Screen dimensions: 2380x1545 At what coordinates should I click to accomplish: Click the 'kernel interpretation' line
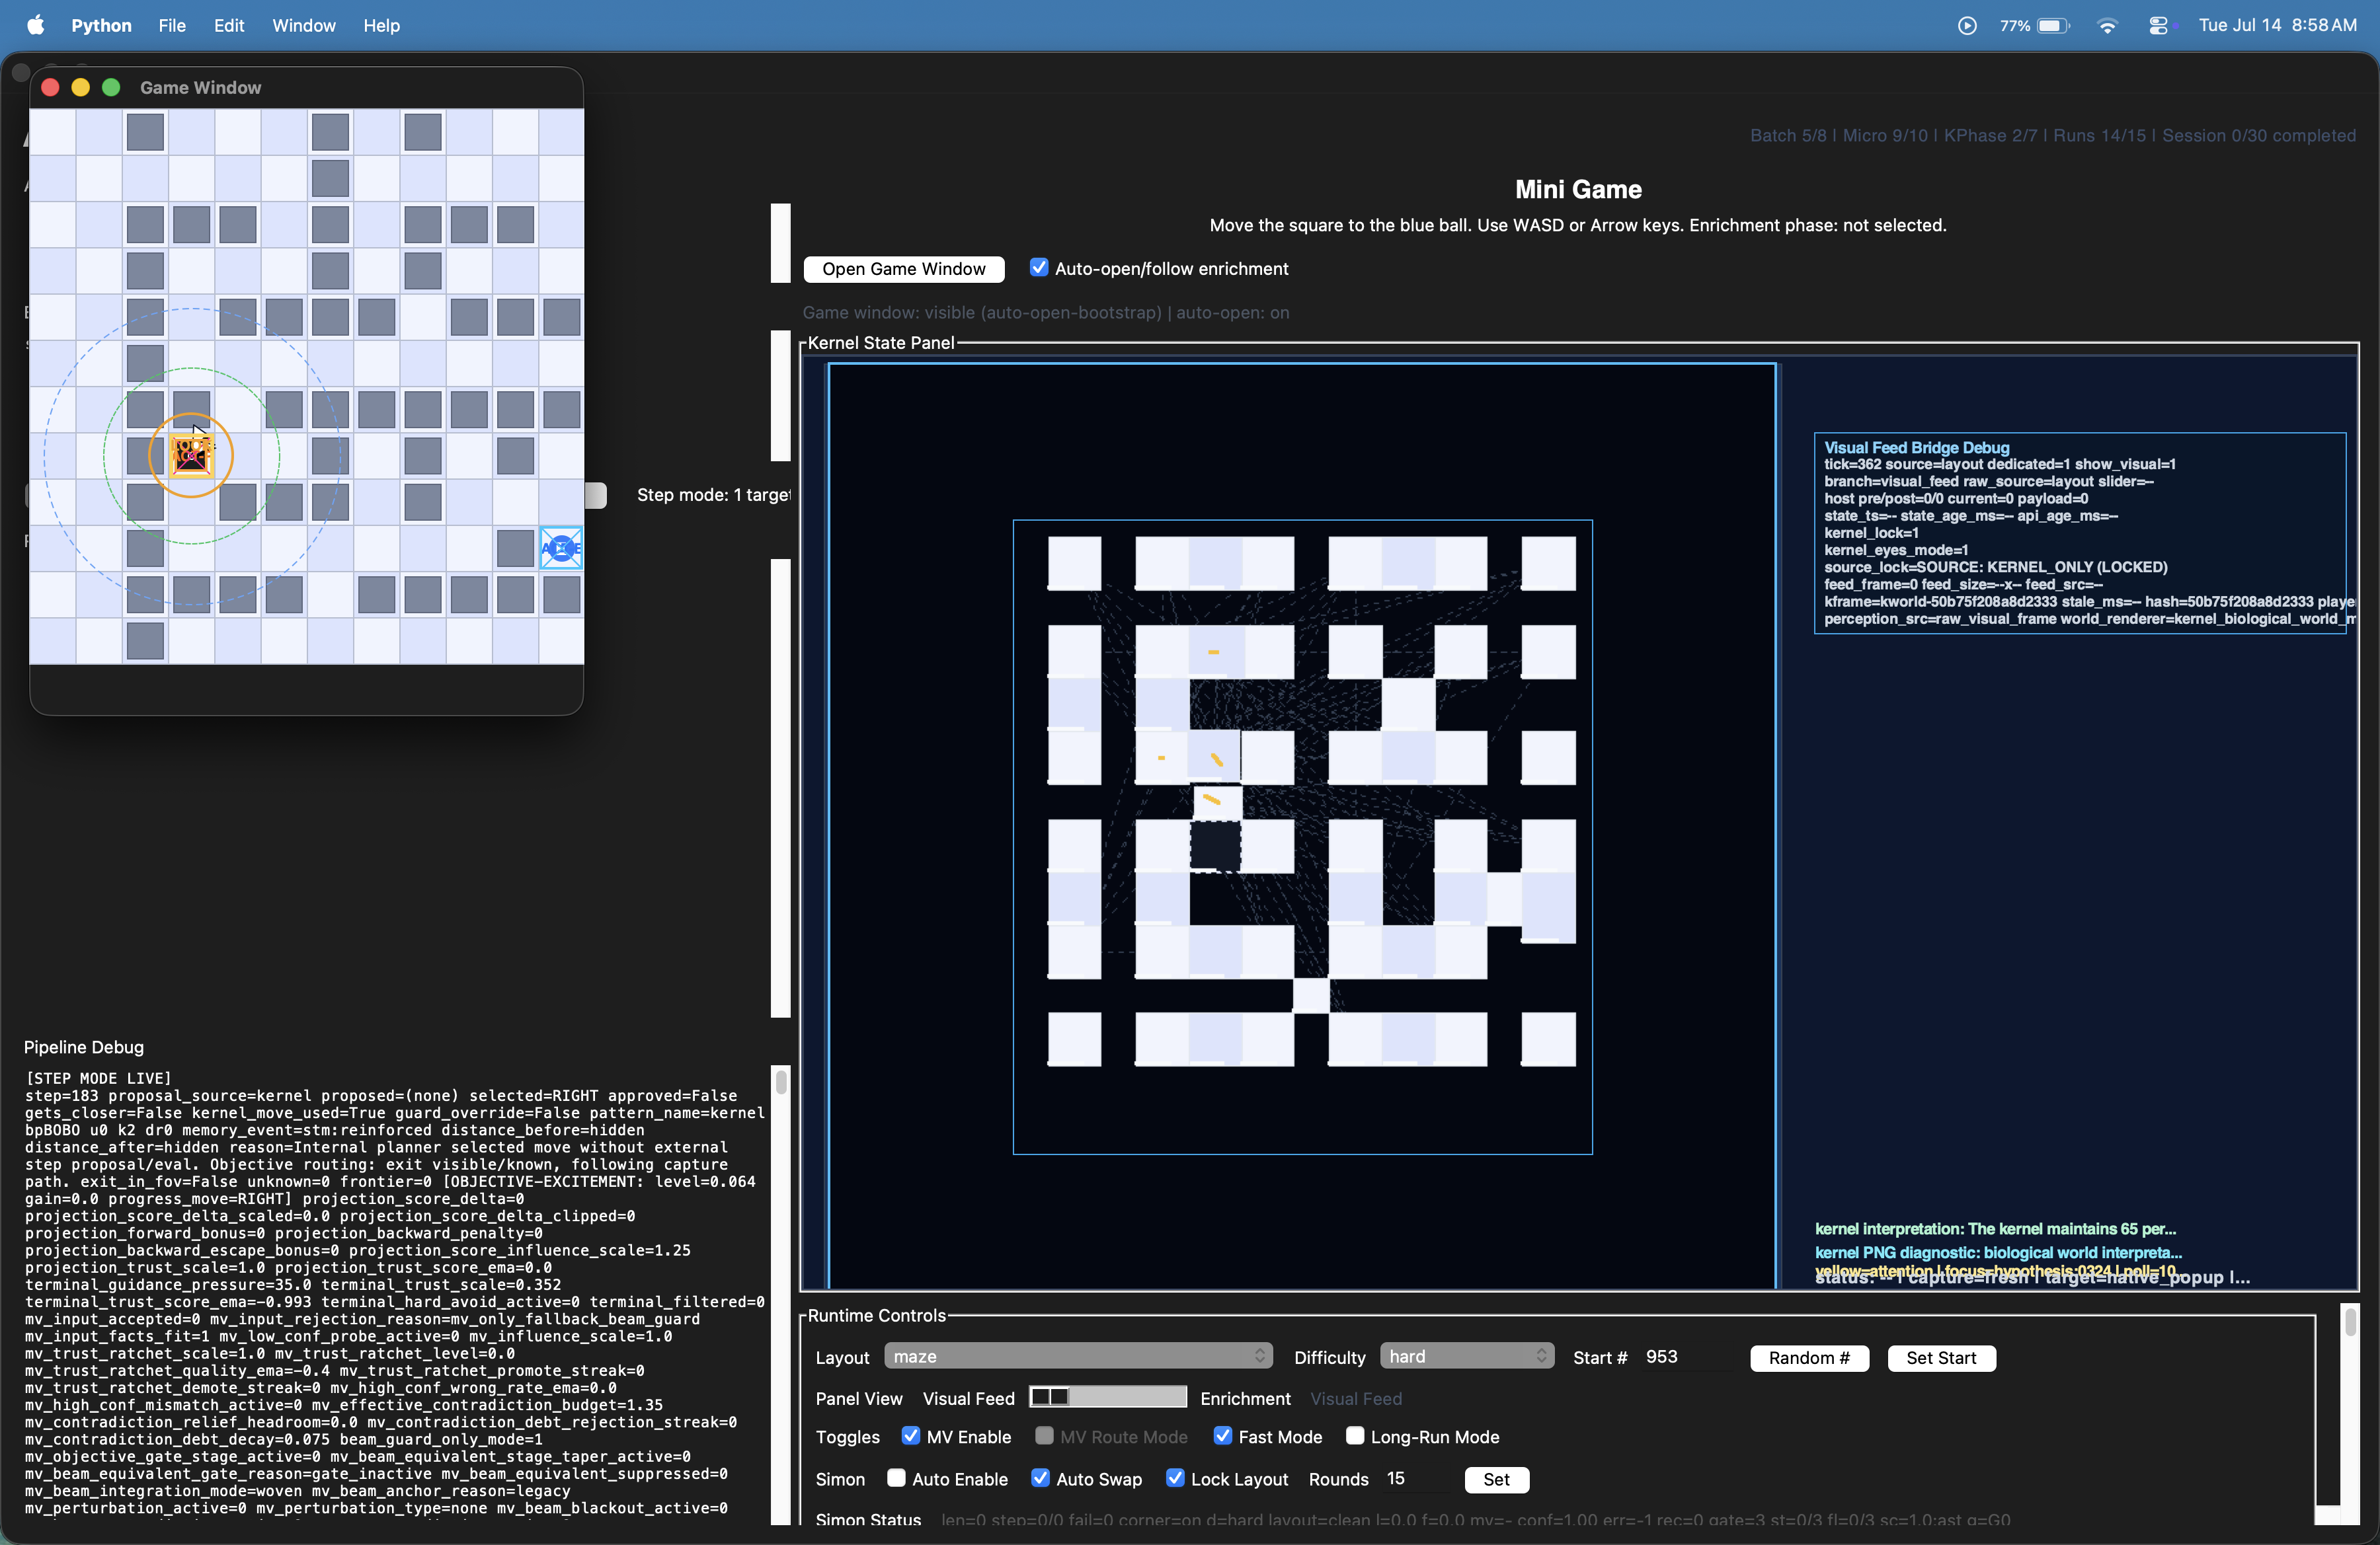point(1995,1228)
